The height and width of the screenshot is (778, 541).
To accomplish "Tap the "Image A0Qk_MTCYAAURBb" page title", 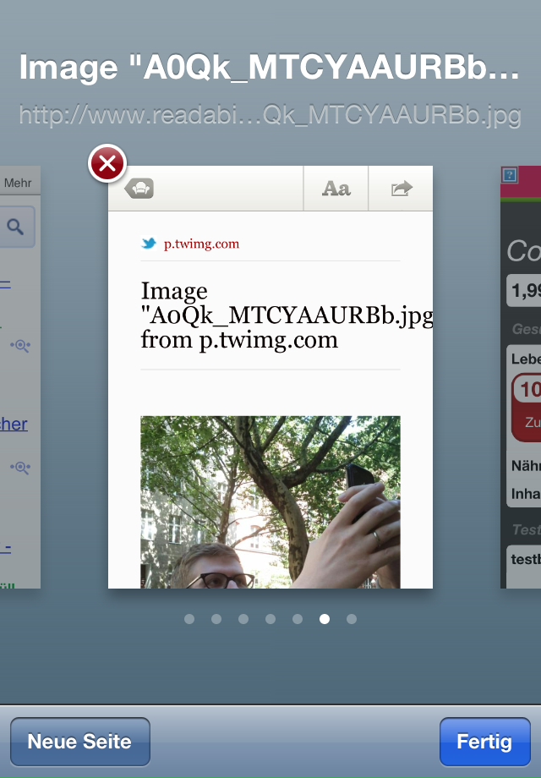I will click(x=270, y=68).
